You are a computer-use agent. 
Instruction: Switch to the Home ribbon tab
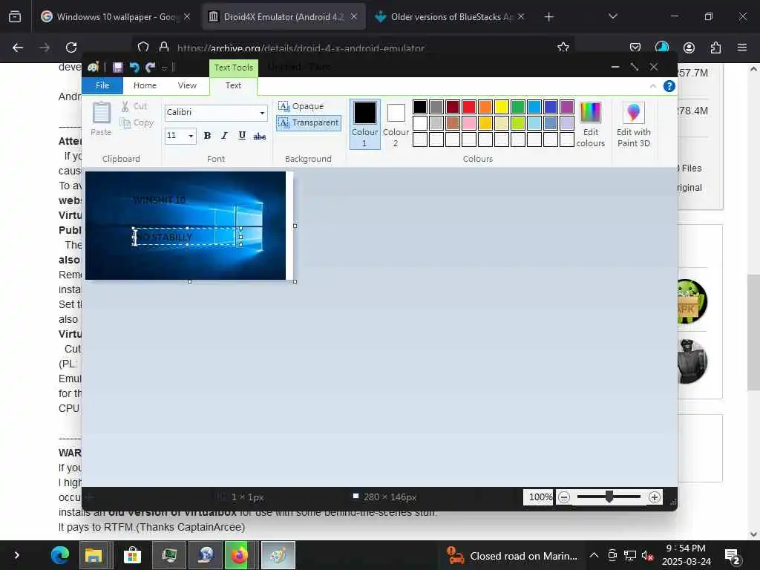[145, 85]
